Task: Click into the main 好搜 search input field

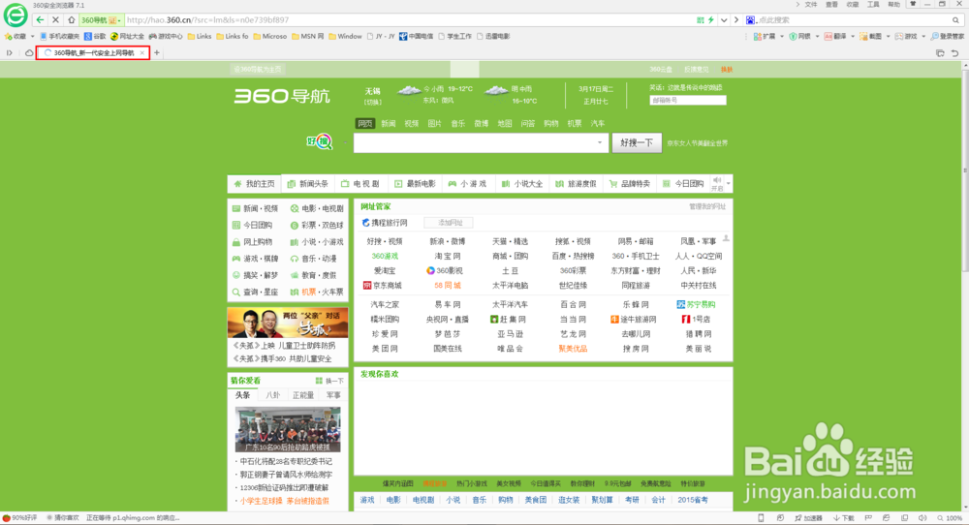Action: (x=480, y=142)
